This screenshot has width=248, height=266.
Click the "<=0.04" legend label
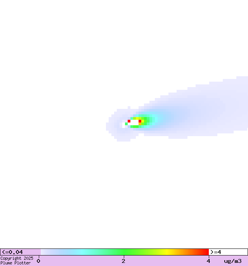pos(12,252)
